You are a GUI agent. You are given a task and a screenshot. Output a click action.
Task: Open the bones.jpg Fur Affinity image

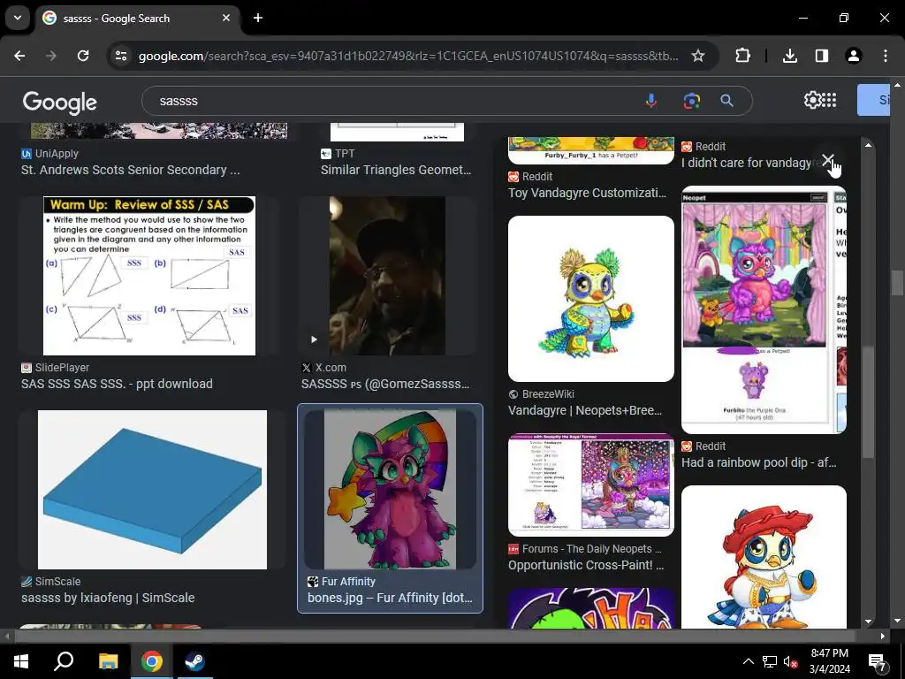pyautogui.click(x=390, y=490)
